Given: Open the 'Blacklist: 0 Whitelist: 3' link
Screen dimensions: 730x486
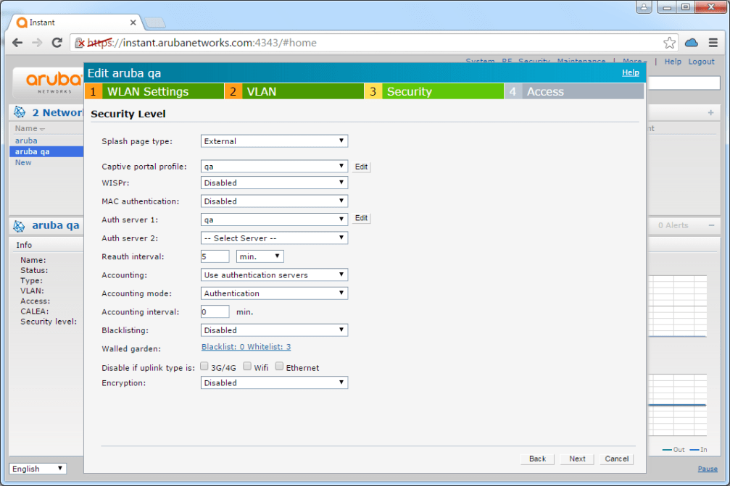Looking at the screenshot, I should click(x=246, y=347).
